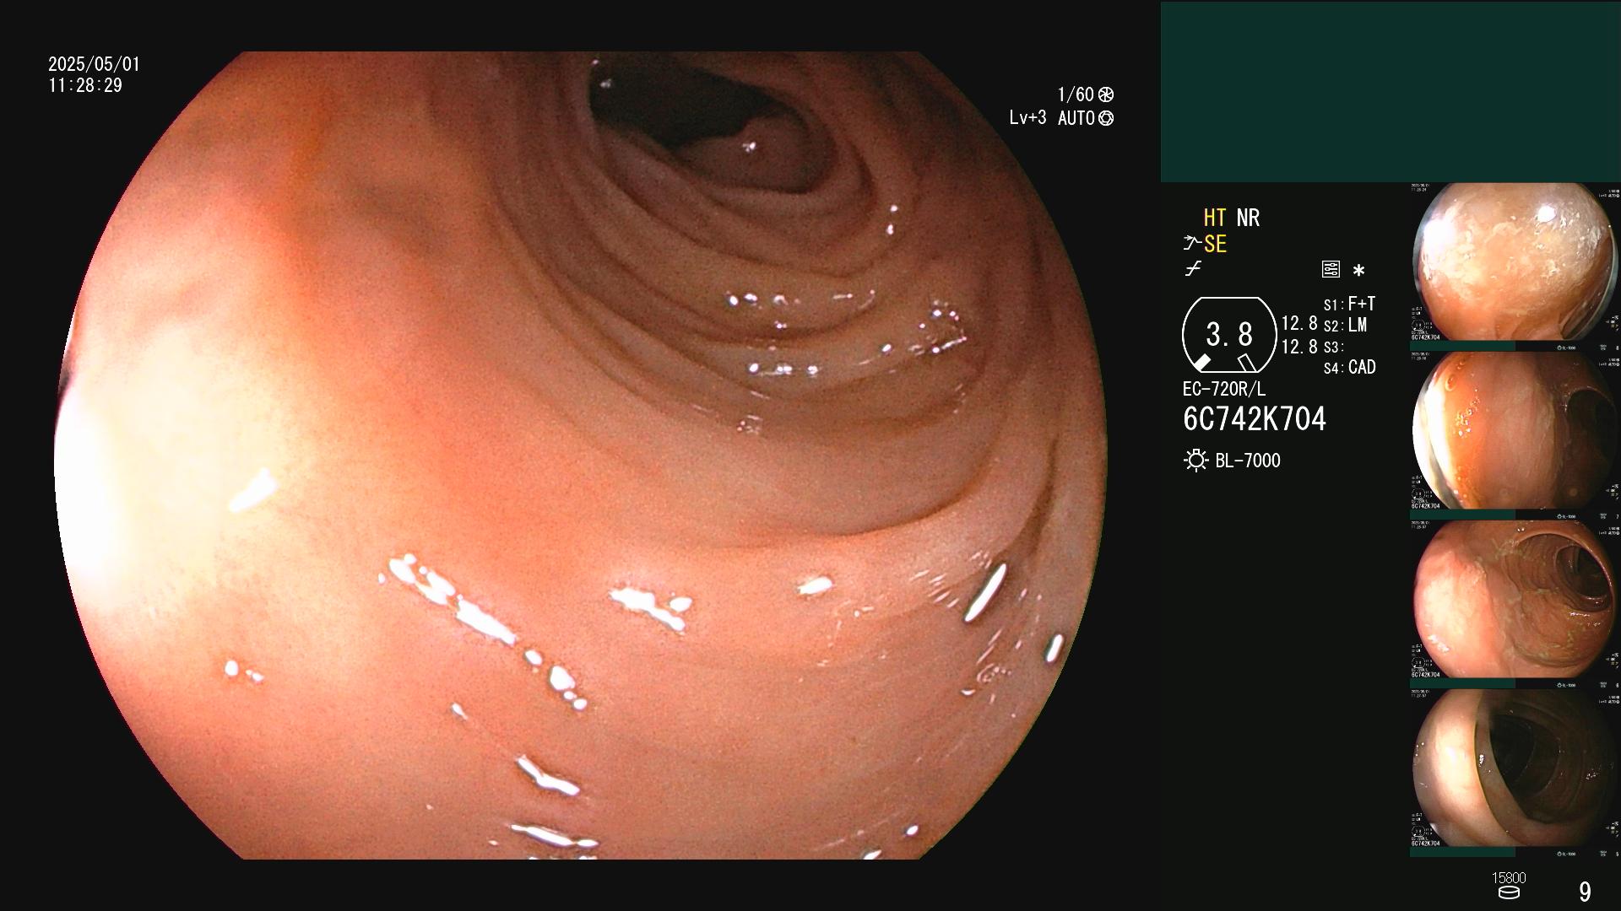The height and width of the screenshot is (911, 1621).
Task: Click the serial number 6C742K704
Action: [1255, 419]
